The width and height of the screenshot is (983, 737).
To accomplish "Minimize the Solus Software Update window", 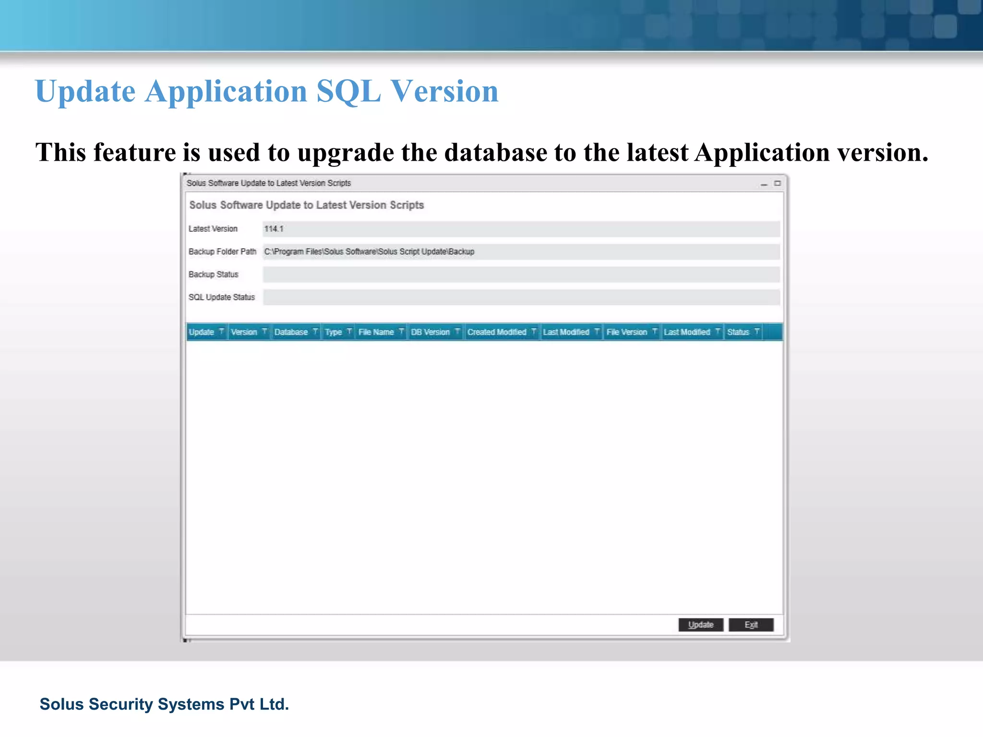I will [764, 184].
